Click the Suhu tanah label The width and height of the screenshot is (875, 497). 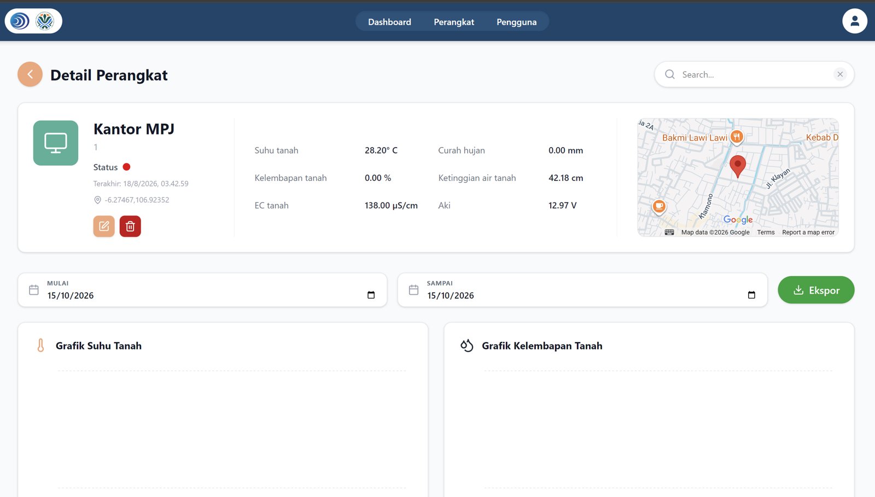(x=276, y=150)
